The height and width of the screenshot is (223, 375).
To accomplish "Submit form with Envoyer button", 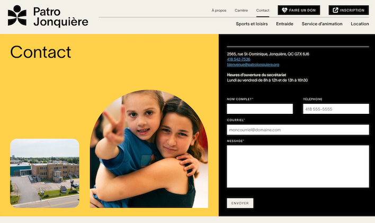I will tap(240, 203).
